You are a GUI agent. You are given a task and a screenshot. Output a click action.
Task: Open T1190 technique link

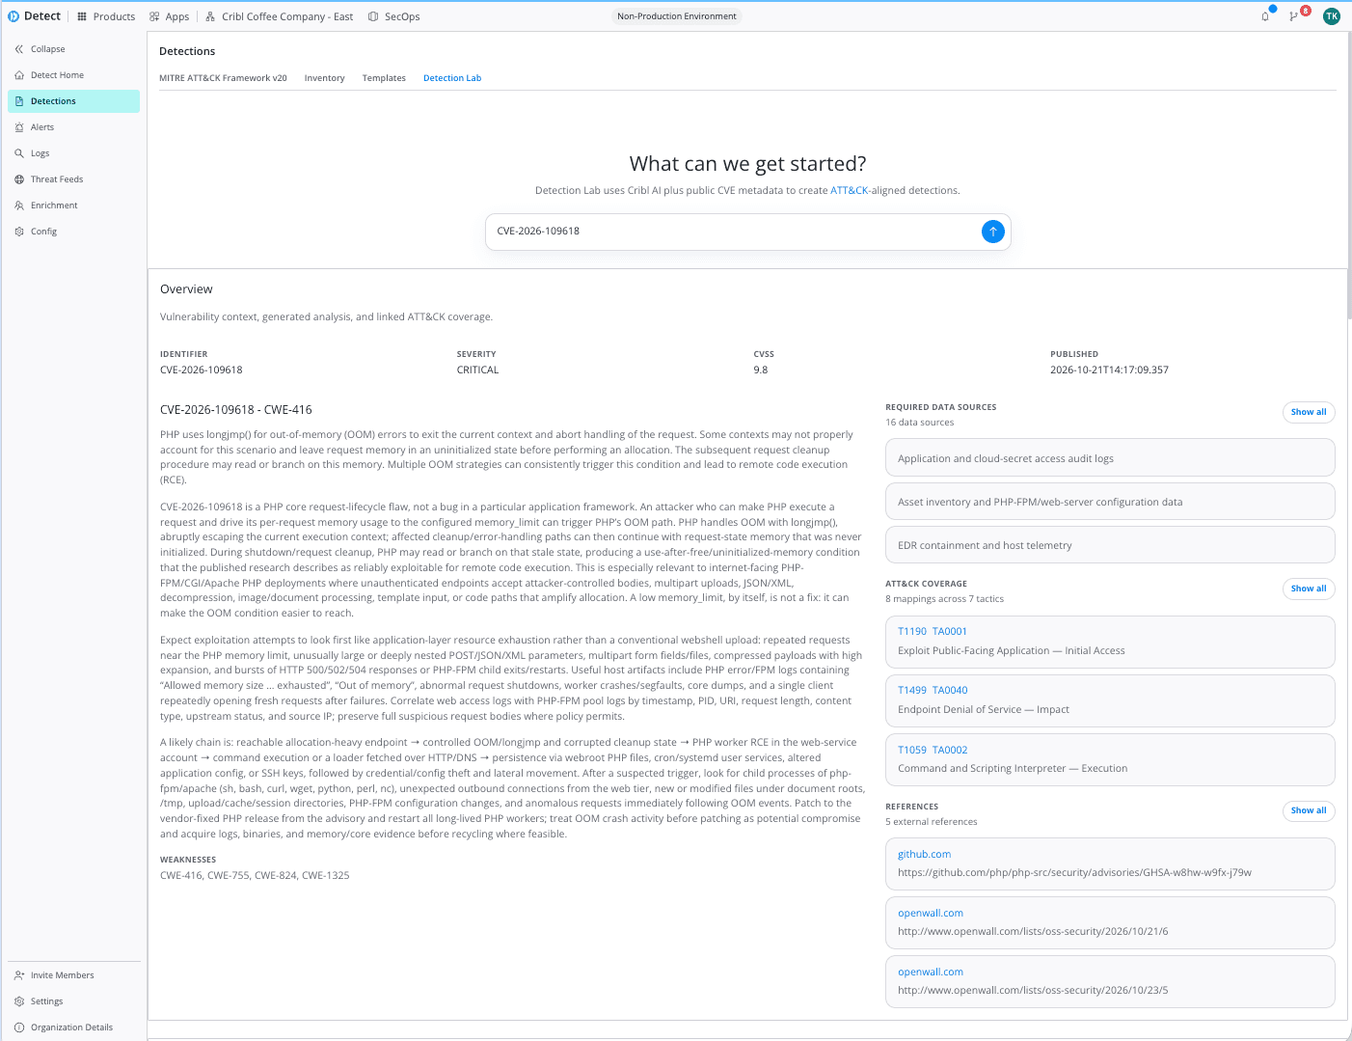coord(912,632)
